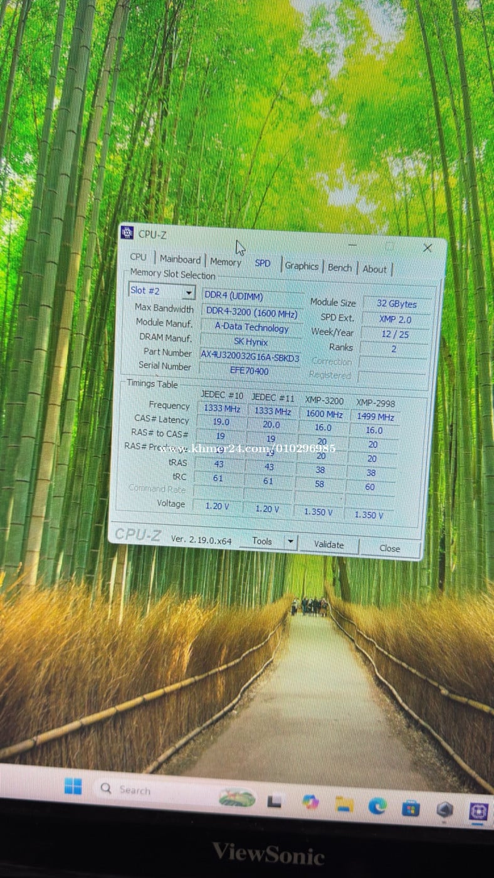Switch to the Graphics tab
Viewport: 494px width, 878px height.
pyautogui.click(x=302, y=266)
